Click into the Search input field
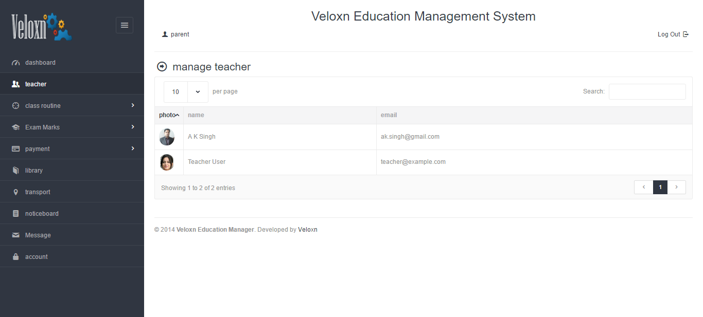This screenshot has width=703, height=317. coord(647,92)
